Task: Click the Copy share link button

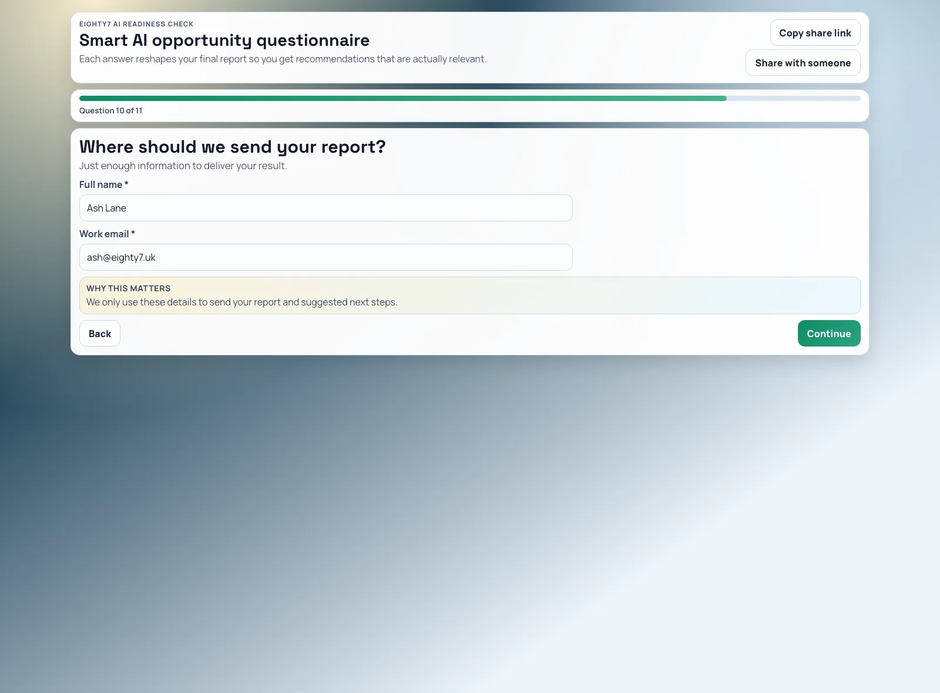Action: point(815,33)
